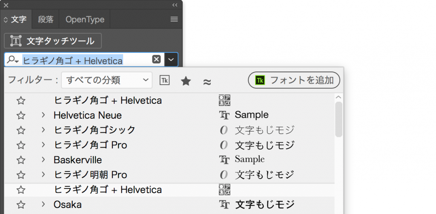The width and height of the screenshot is (436, 214).
Task: Switch to the 段落 tab
Action: click(46, 20)
